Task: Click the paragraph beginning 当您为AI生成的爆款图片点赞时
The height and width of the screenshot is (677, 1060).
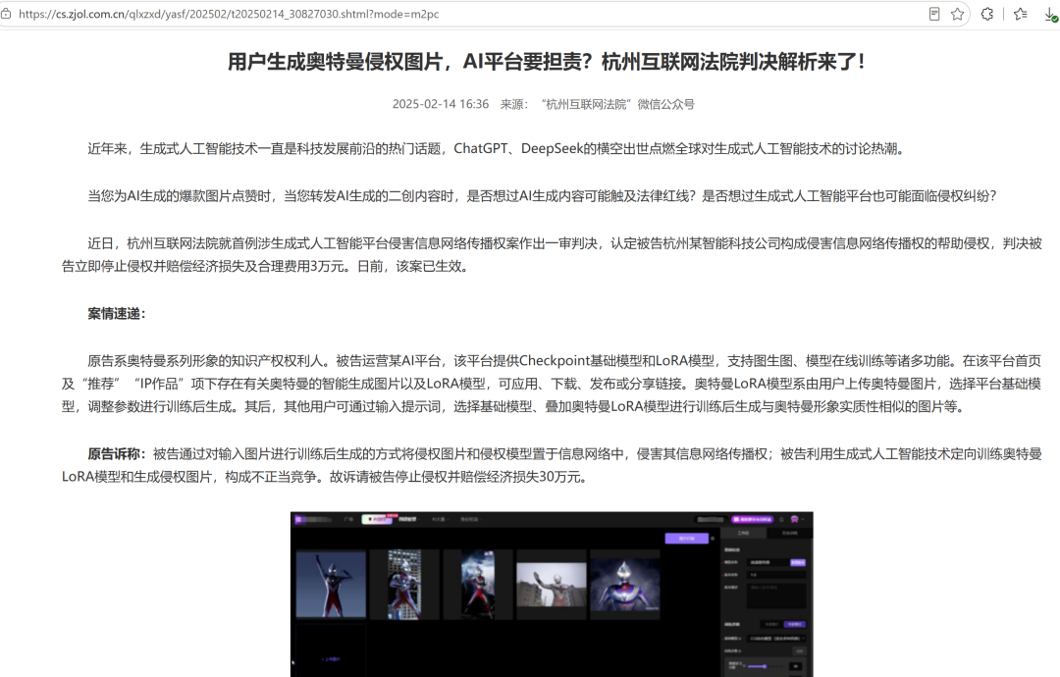Action: coord(542,196)
